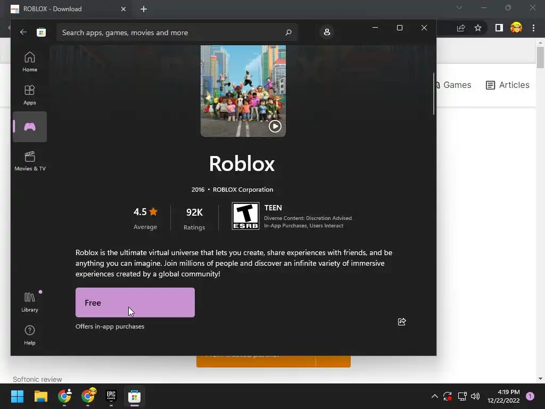Open Apps section in sidebar

[30, 95]
